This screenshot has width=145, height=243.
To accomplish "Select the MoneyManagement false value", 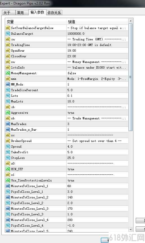I will (97, 73).
